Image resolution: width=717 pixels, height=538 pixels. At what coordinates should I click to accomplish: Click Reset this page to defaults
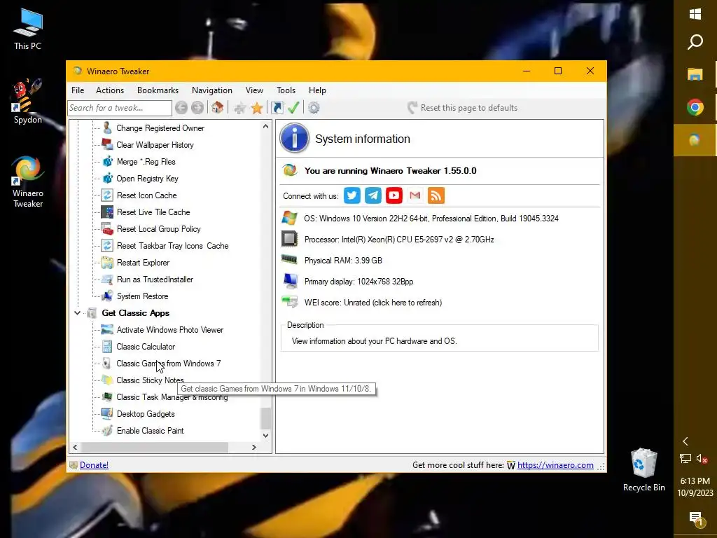462,108
